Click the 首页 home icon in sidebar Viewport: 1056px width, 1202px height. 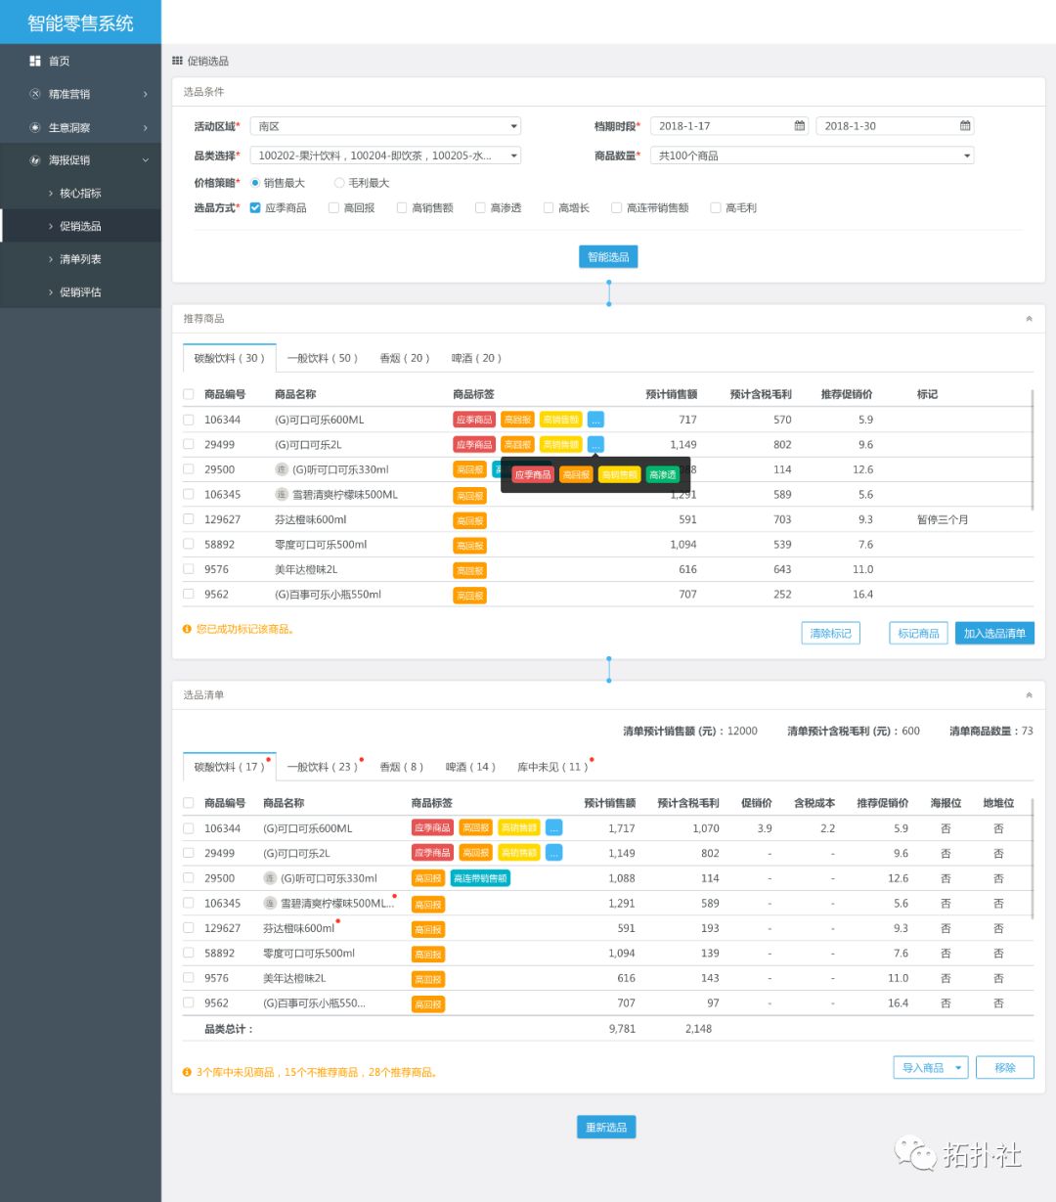35,61
